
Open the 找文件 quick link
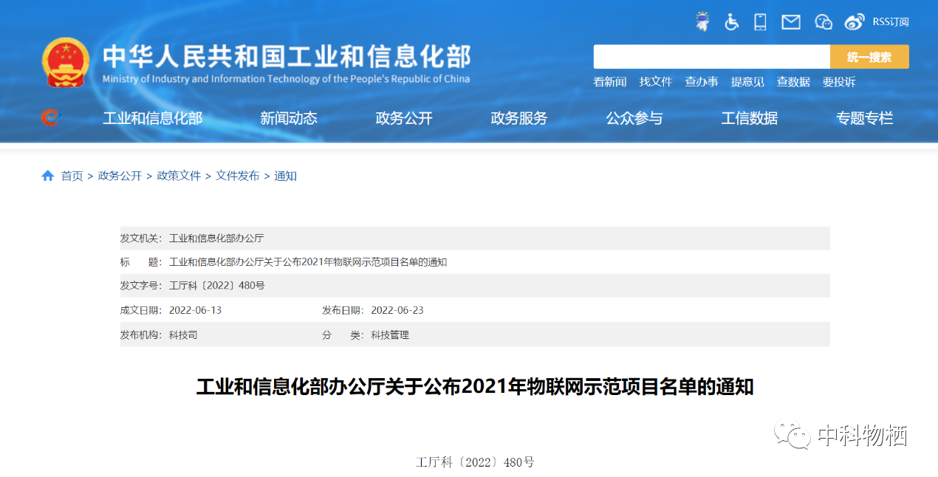click(656, 82)
